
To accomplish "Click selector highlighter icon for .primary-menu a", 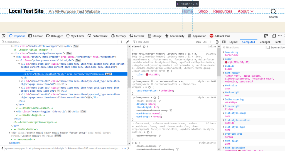I will click(155, 97).
